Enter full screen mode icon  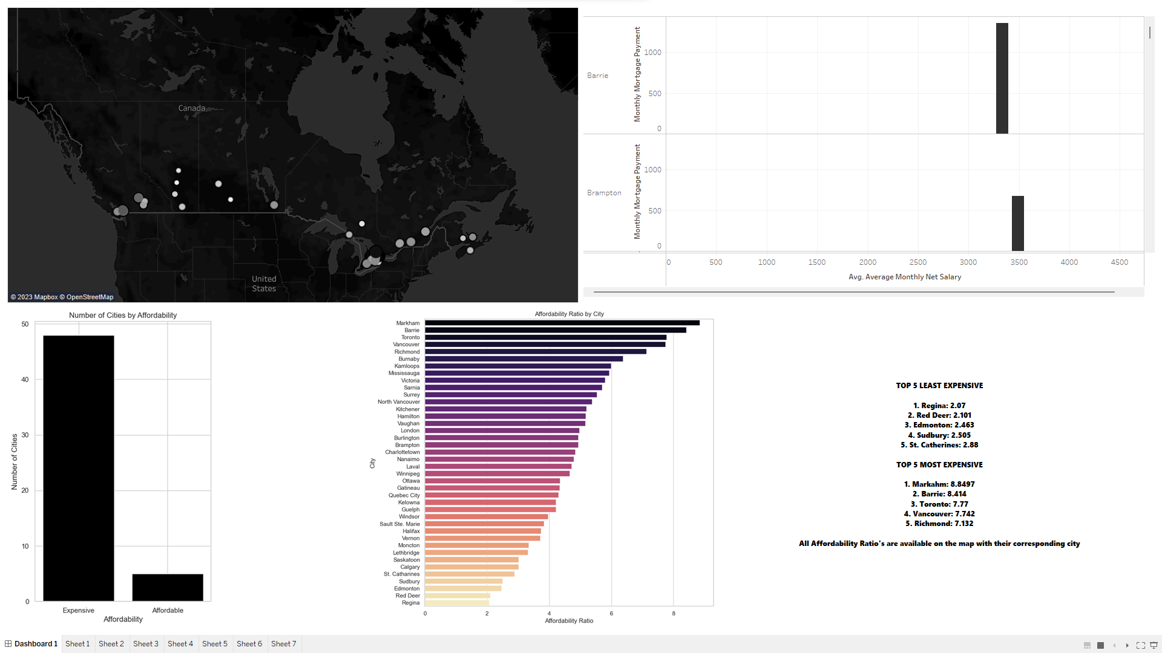point(1140,645)
